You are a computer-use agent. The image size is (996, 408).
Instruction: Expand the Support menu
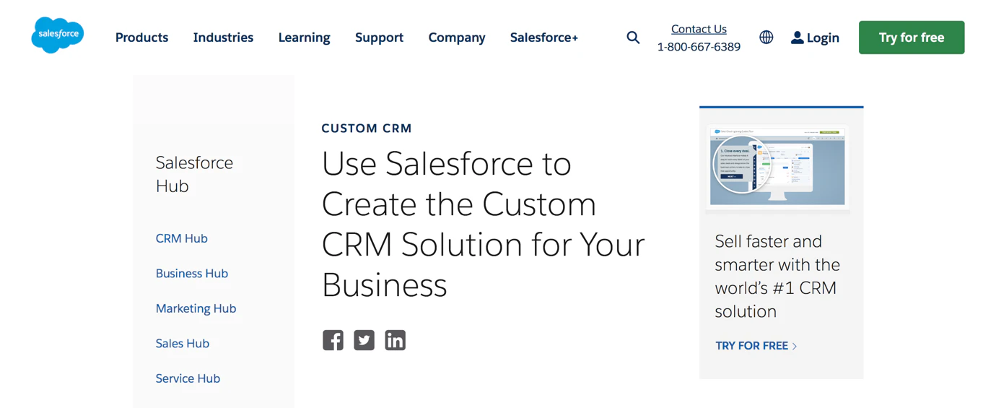[x=379, y=38]
